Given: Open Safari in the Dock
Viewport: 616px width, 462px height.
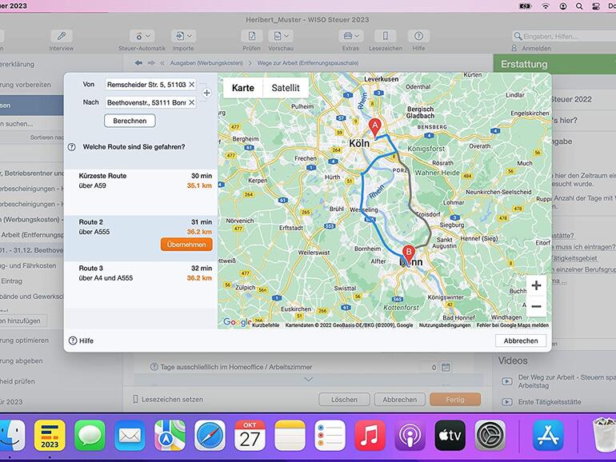Looking at the screenshot, I should [210, 436].
